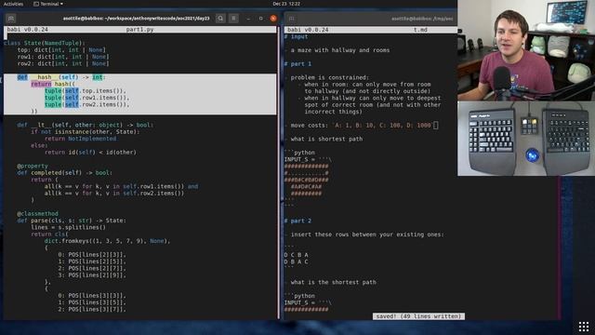Viewport: 595px width, 335px height.
Task: Click the 'row2: dict[int, int | None]' line
Action: pos(63,63)
